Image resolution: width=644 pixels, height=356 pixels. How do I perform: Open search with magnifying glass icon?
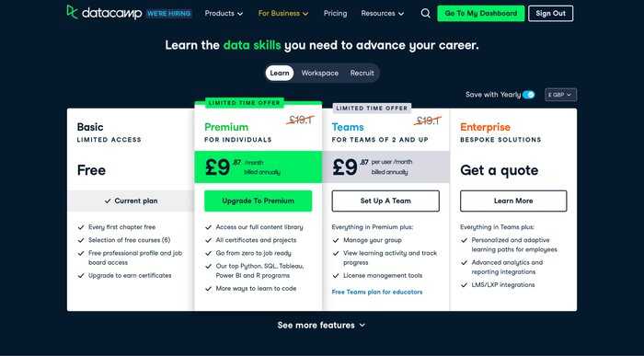tap(425, 14)
